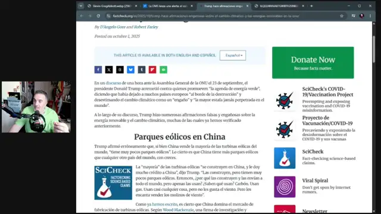Close the La OMS lanza una alerta tab

coord(192,6)
